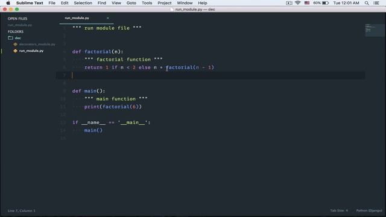Viewport: 386px width, 217px height.
Task: Open the Find menu
Action: pyautogui.click(x=102, y=3)
